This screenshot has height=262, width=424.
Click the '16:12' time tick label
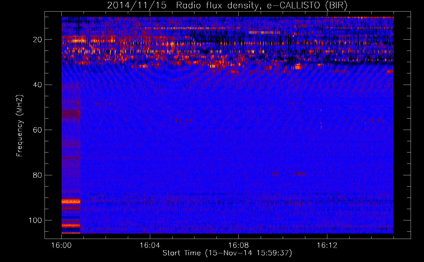[x=327, y=245]
